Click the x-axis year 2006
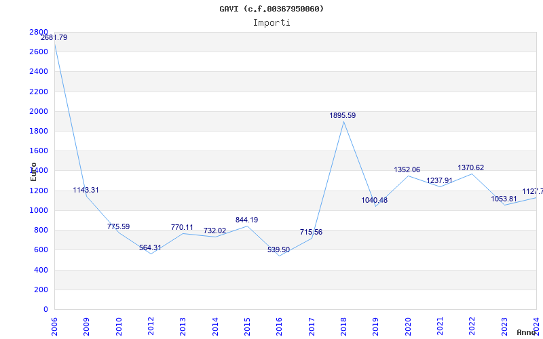This screenshot has width=543, height=339. tap(54, 327)
